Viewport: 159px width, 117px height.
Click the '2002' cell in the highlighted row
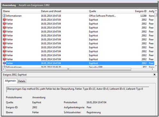[144, 63]
